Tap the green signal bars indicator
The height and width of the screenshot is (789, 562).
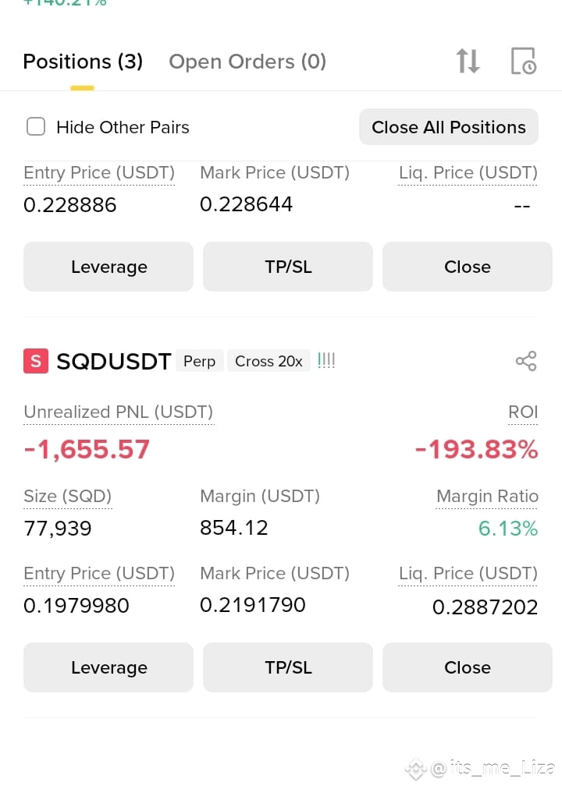[326, 360]
